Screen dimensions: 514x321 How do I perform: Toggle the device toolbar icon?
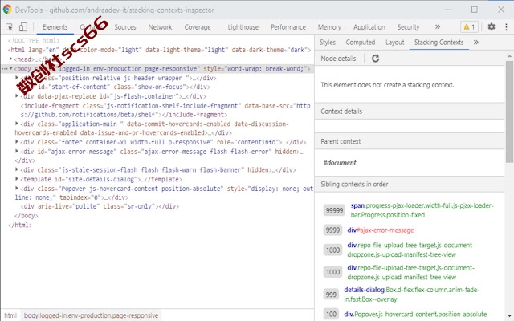[x=23, y=27]
